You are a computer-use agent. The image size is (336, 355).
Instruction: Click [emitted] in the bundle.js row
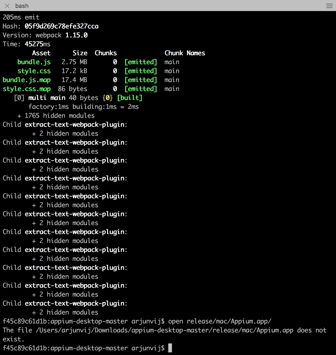pos(141,62)
